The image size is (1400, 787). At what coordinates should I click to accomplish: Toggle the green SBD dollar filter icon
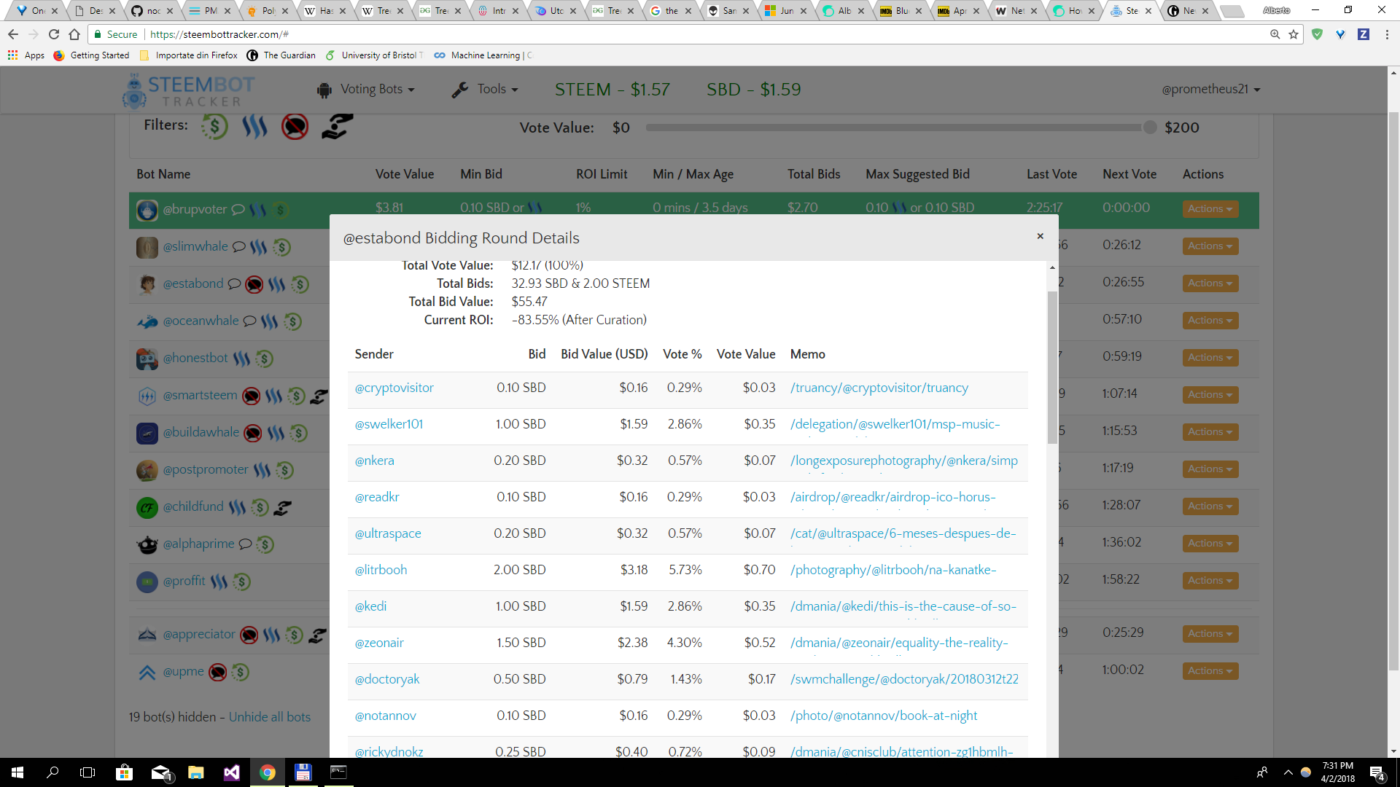pyautogui.click(x=214, y=127)
